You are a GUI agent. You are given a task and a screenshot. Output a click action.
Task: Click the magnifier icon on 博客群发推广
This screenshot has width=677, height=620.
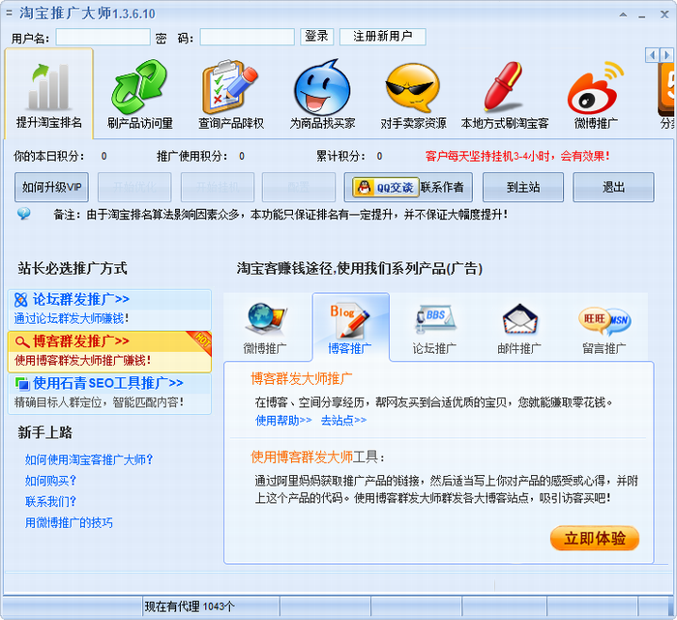22,341
